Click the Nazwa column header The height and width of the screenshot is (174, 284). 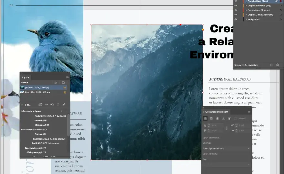pos(24,82)
